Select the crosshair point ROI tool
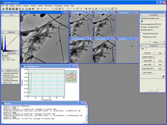The width and height of the screenshot is (167, 125). (x=75, y=9)
